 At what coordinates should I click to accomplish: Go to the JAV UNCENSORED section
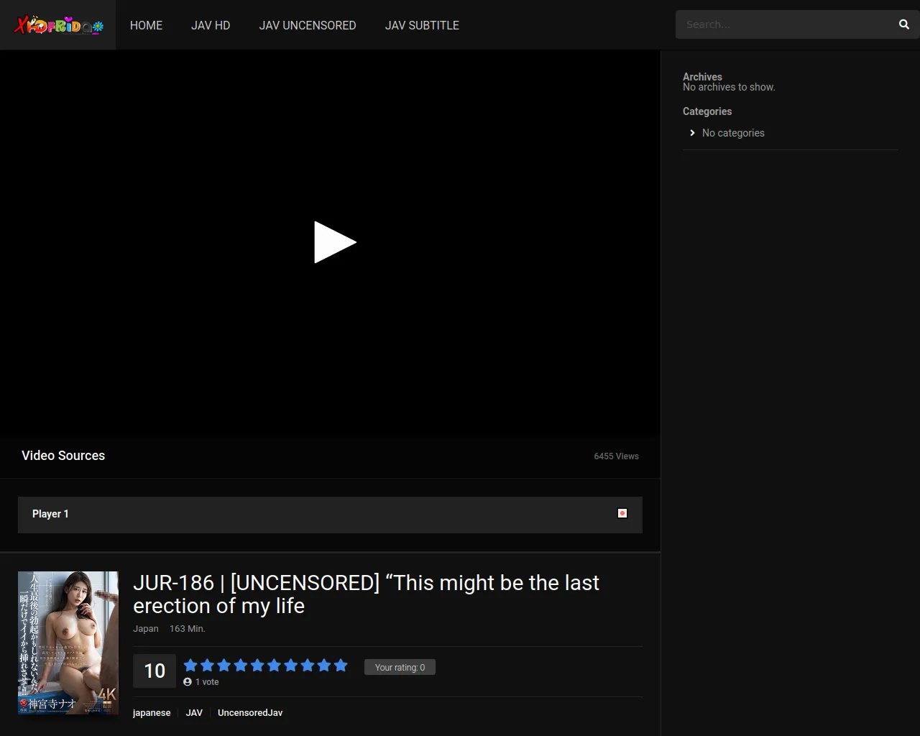click(x=308, y=25)
